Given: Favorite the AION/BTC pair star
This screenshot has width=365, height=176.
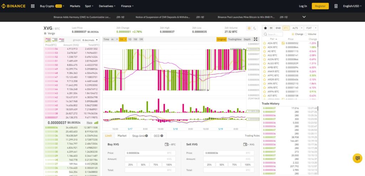Looking at the screenshot, I should pos(264,59).
